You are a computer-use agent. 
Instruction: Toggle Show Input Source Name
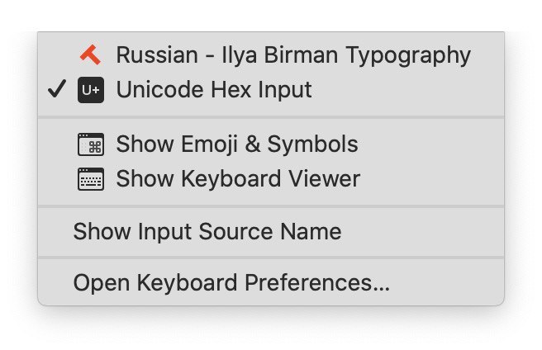[271, 231]
